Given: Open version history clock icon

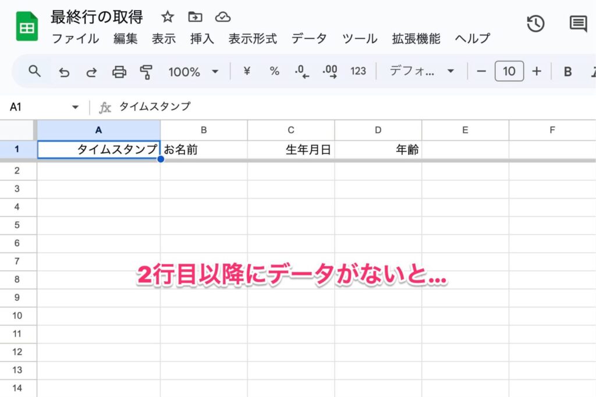Looking at the screenshot, I should pos(535,24).
